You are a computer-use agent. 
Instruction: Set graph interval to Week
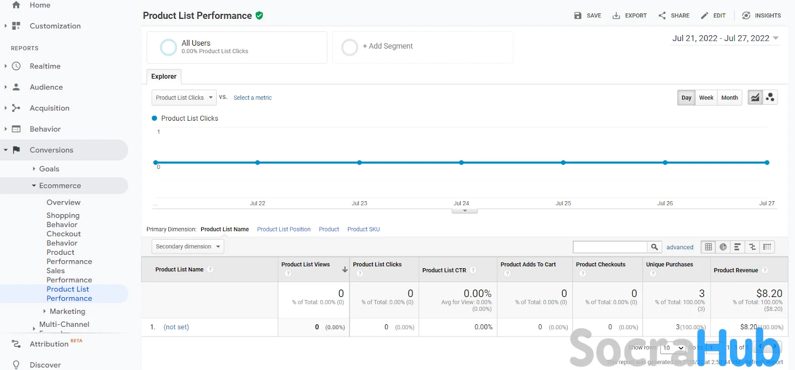(706, 97)
